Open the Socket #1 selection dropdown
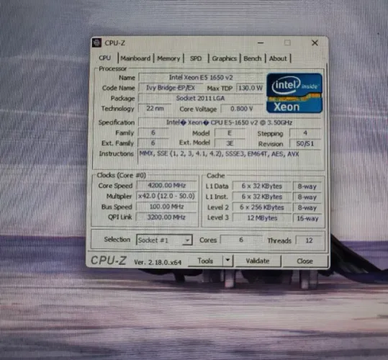This screenshot has height=360, width=388. click(164, 240)
